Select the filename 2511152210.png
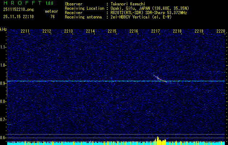 click(18, 10)
